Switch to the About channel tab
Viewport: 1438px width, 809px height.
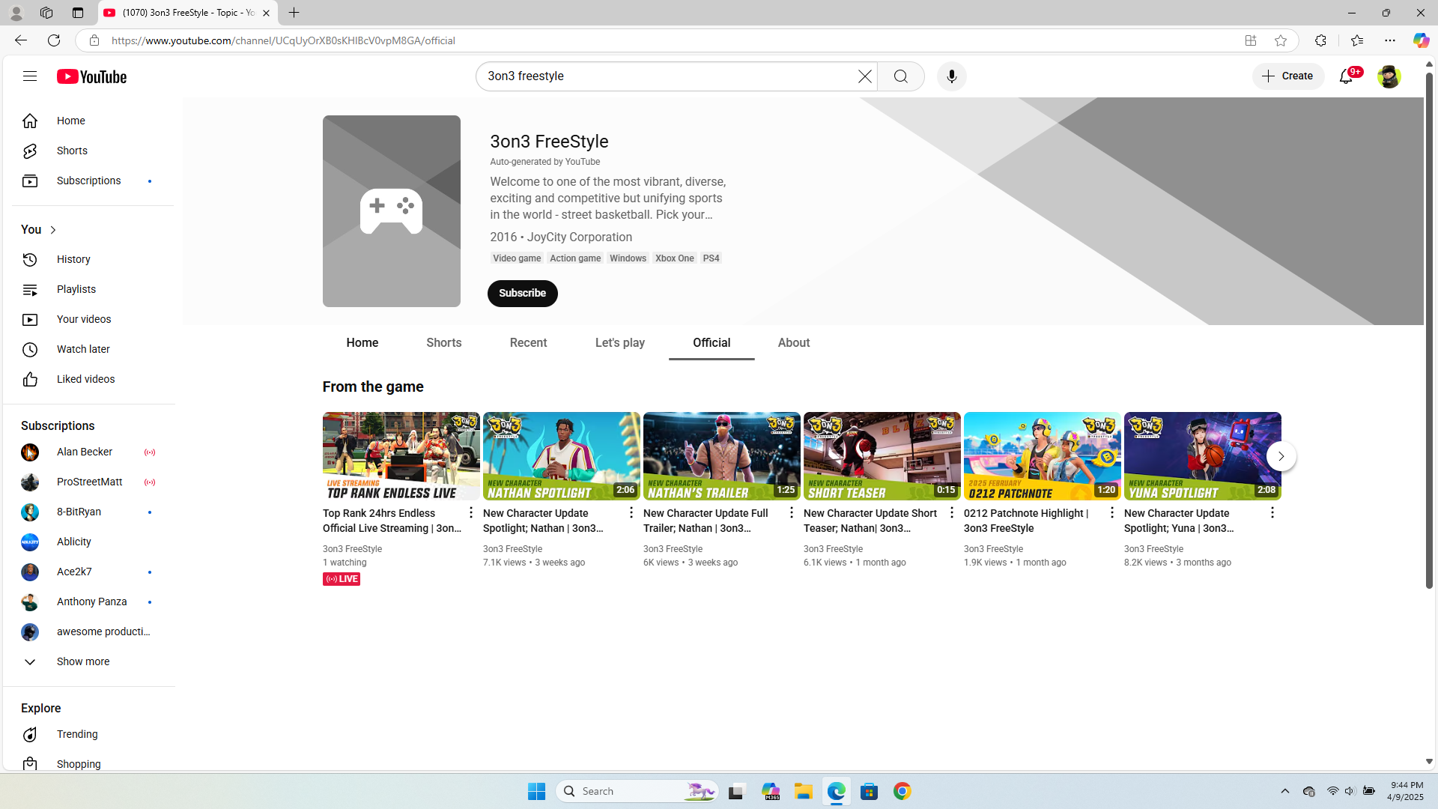point(794,342)
